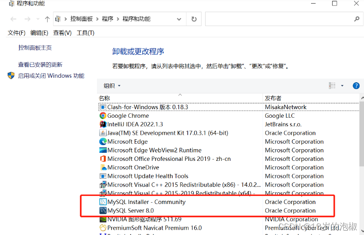This screenshot has height=235, width=364.
Task: Click the scrollbar down arrow
Action: [x=362, y=231]
